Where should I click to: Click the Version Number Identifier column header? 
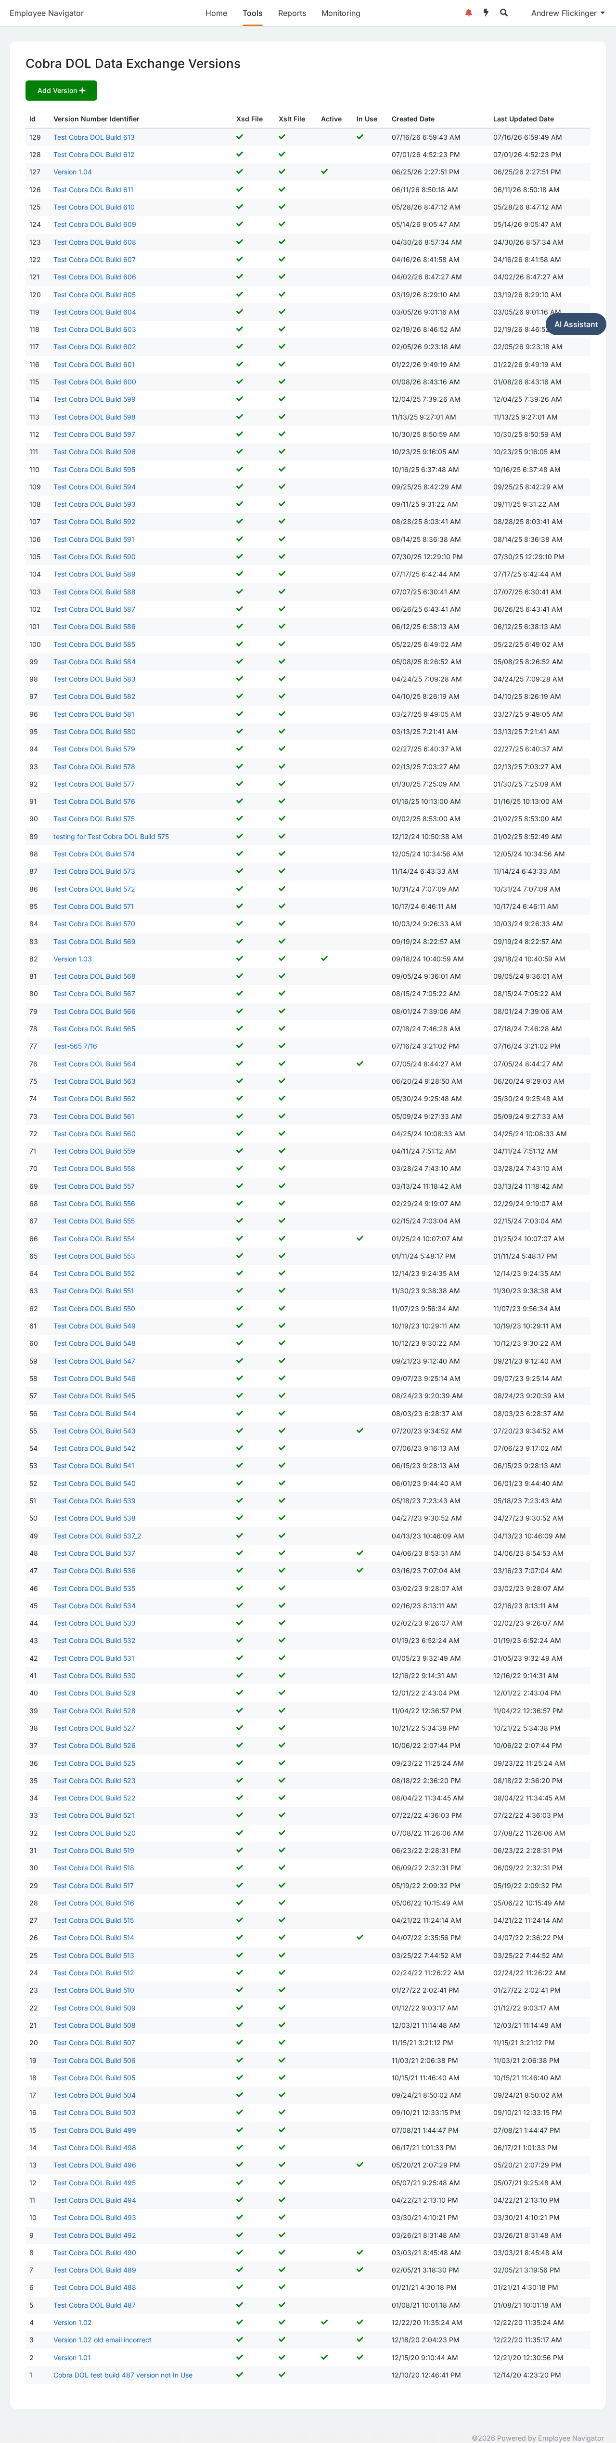tap(96, 119)
